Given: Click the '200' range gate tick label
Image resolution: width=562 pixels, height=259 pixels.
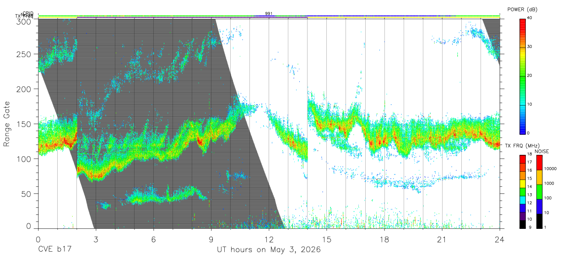Looking at the screenshot, I should pyautogui.click(x=23, y=89).
